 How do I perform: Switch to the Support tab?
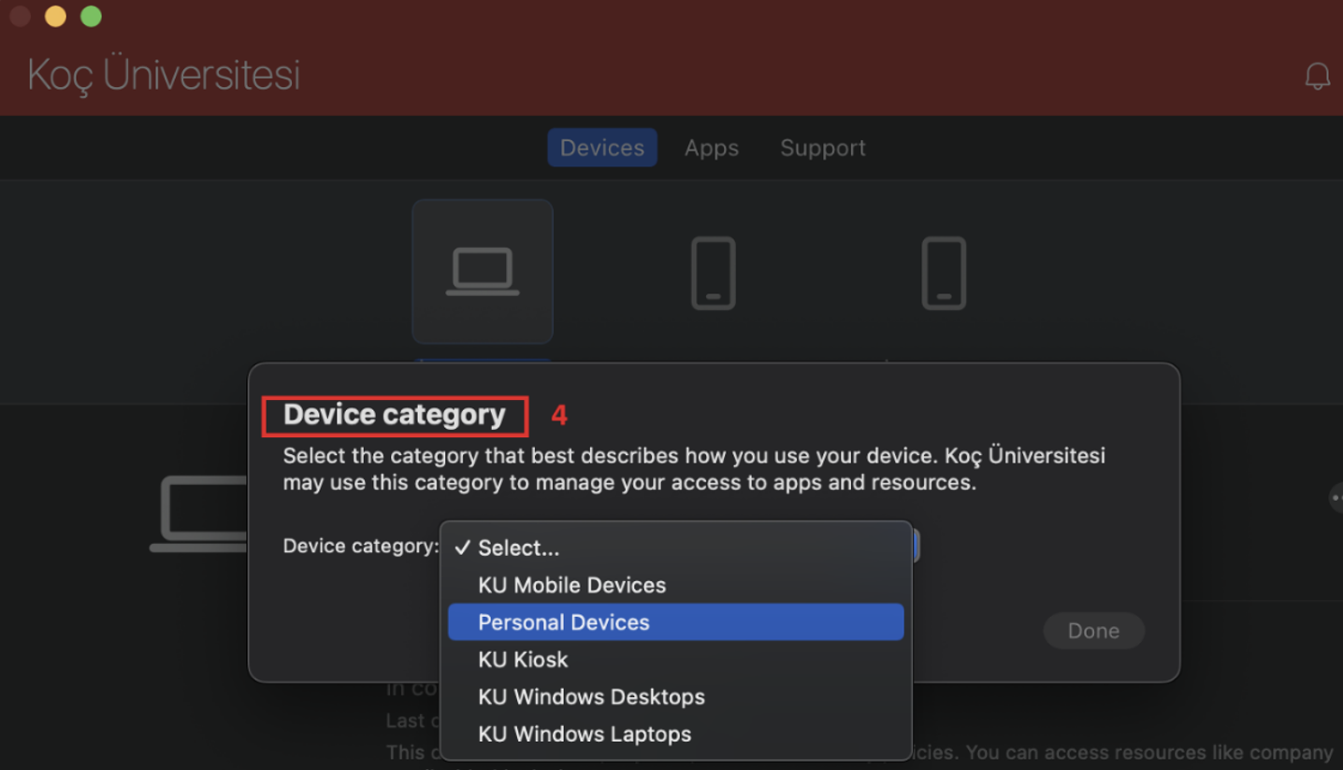click(822, 148)
